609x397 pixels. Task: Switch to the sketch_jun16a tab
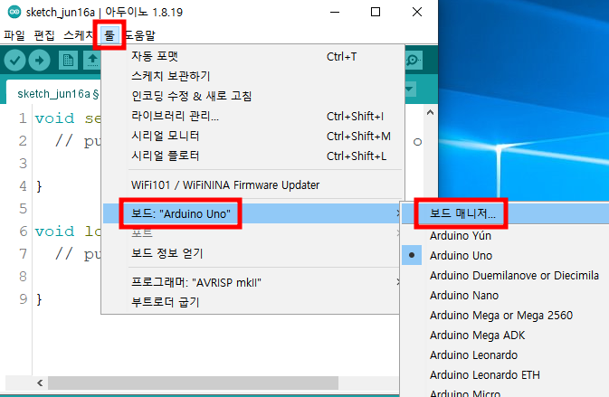coord(54,93)
